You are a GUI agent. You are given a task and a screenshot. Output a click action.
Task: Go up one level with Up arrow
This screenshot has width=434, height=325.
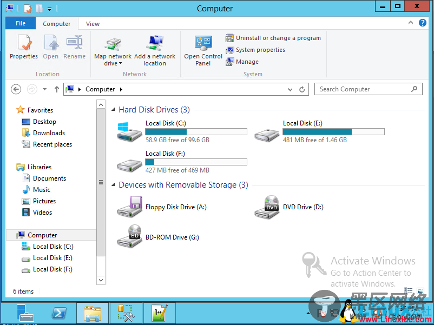pos(57,89)
